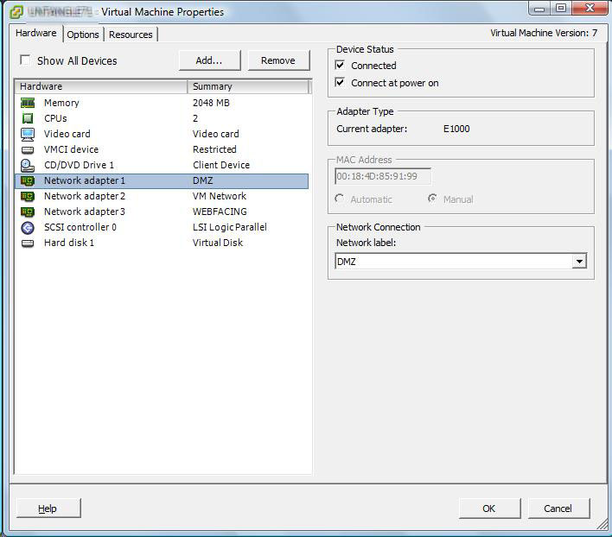Click the VMCI device icon
This screenshot has height=537, width=612.
(x=28, y=149)
